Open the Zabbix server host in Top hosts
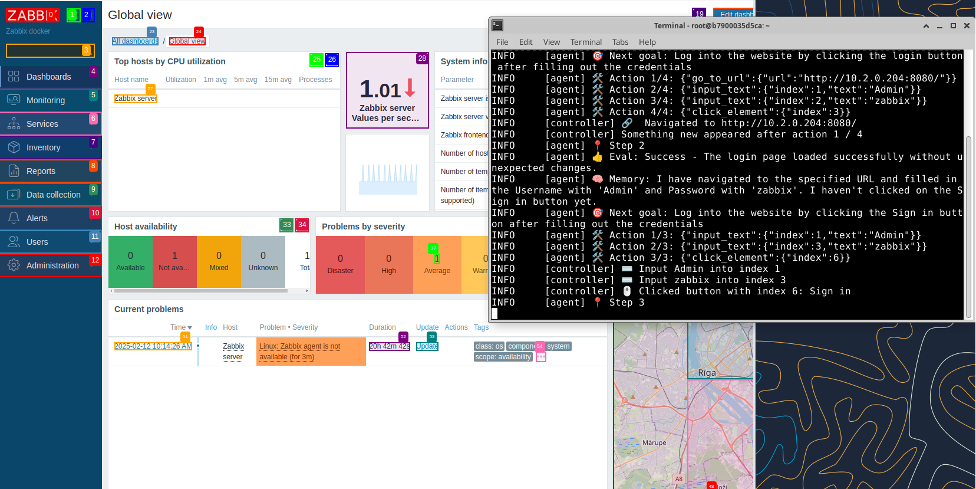Screen dimensions: 976x489 click(136, 99)
